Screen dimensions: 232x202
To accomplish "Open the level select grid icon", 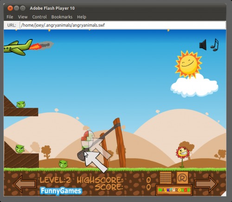I will point(166,177).
